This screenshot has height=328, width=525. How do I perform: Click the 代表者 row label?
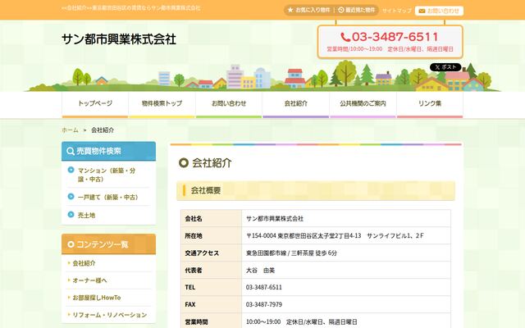[x=194, y=270]
